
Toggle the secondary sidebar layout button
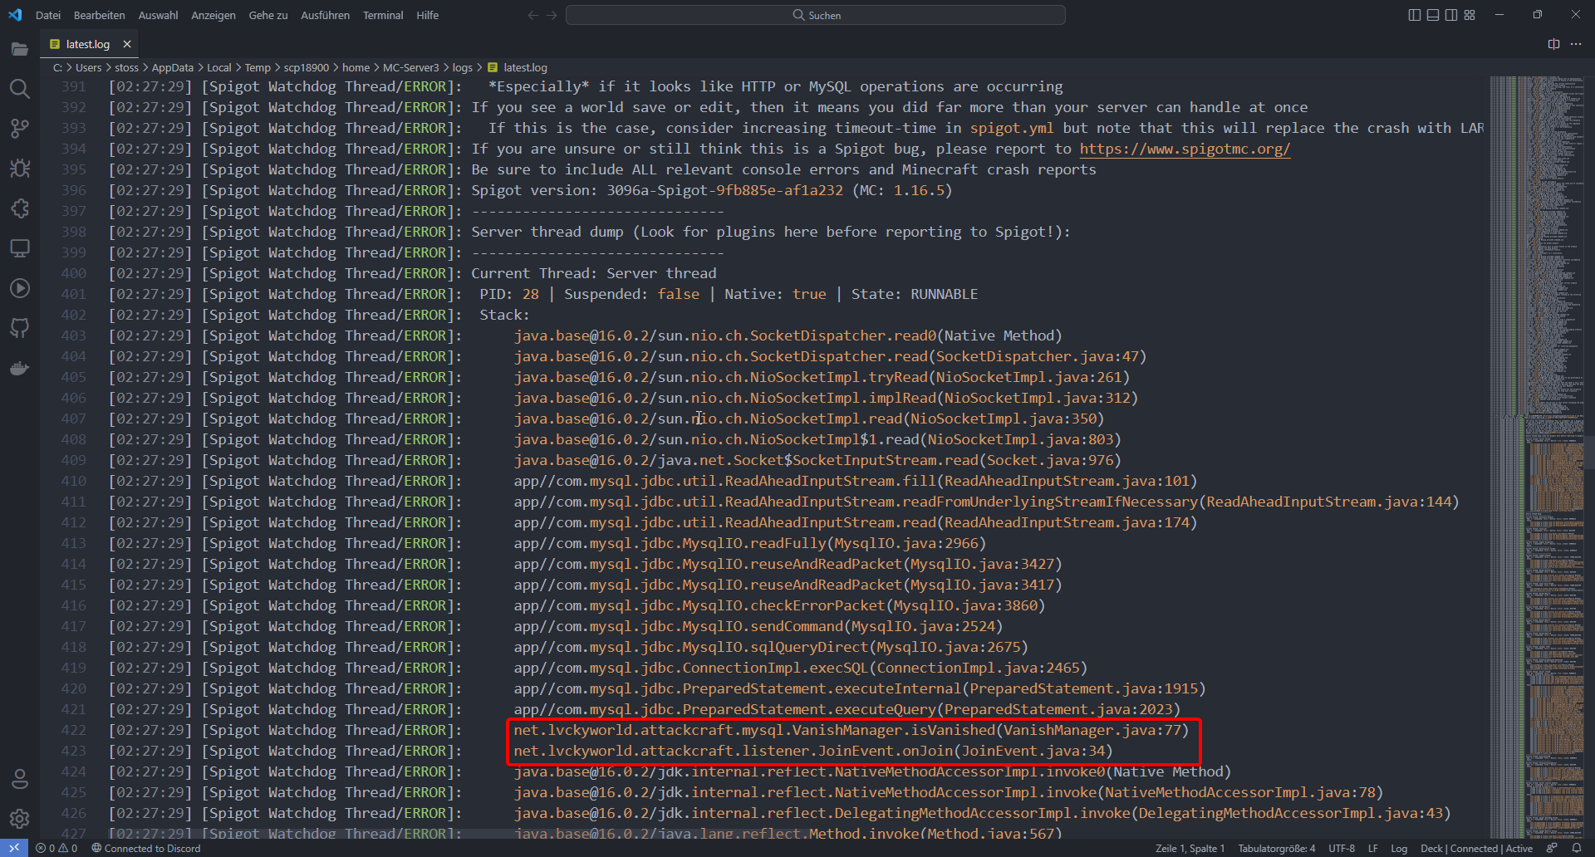click(x=1451, y=15)
